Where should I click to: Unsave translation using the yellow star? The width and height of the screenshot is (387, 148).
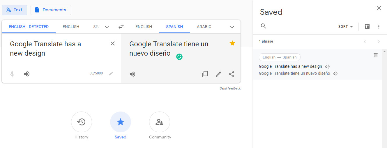pyautogui.click(x=232, y=43)
